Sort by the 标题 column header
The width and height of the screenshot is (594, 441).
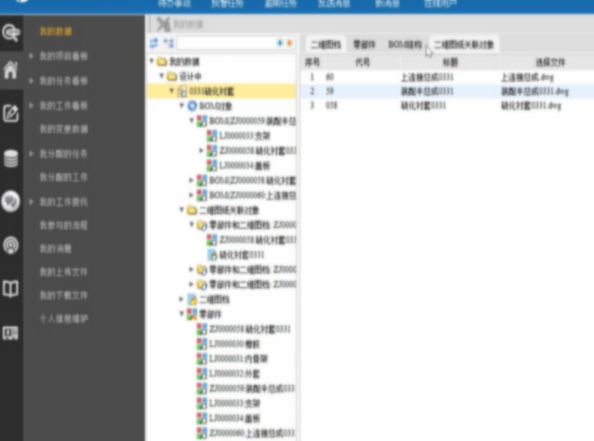(450, 62)
